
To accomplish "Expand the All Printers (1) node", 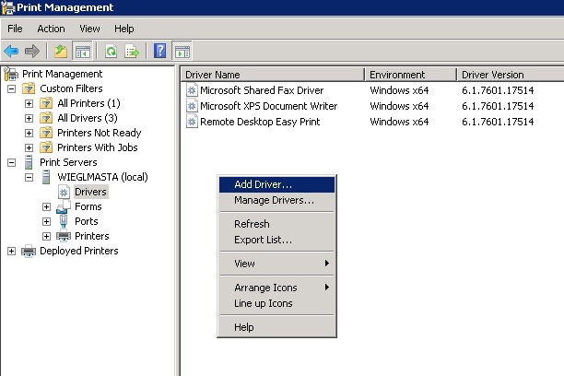I will pyautogui.click(x=29, y=103).
